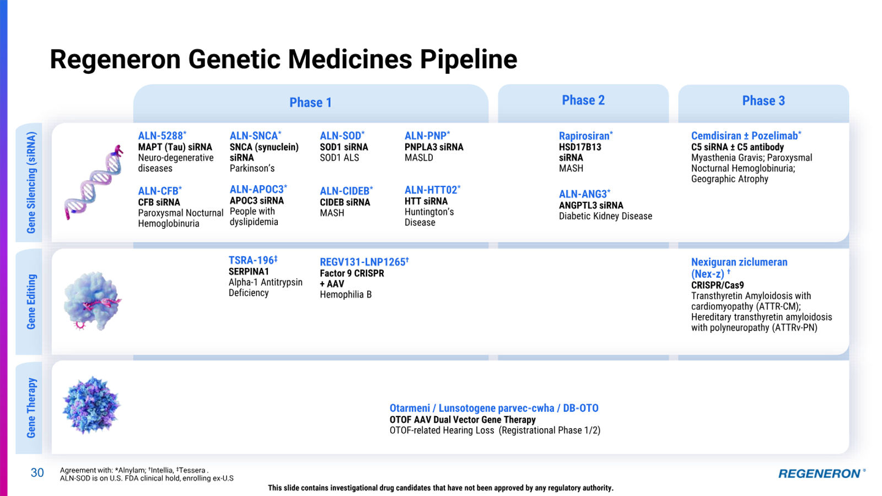The image size is (882, 496).
Task: Click the text Diabetic Kidney Disease
Action: tap(605, 216)
